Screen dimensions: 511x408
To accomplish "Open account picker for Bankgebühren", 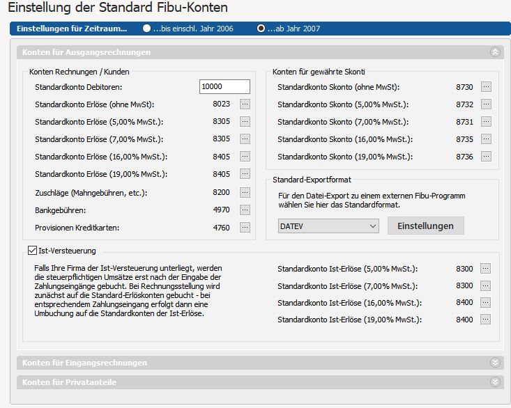I will pos(245,210).
